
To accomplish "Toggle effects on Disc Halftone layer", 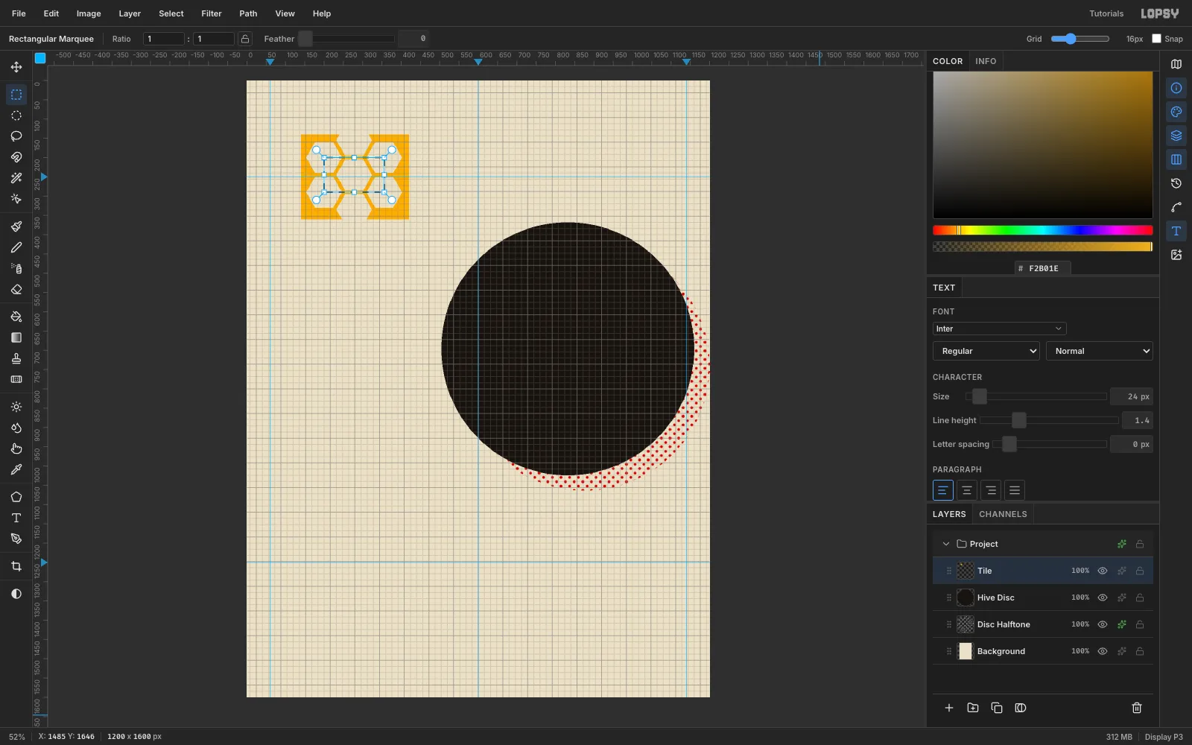I will point(1122,624).
